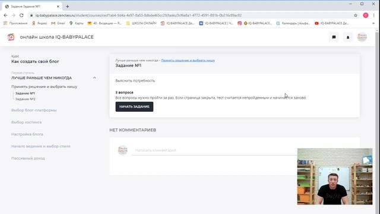Open the VK IQ-BABYPALACE bookmark
380x214 pixels.
[x=216, y=23]
